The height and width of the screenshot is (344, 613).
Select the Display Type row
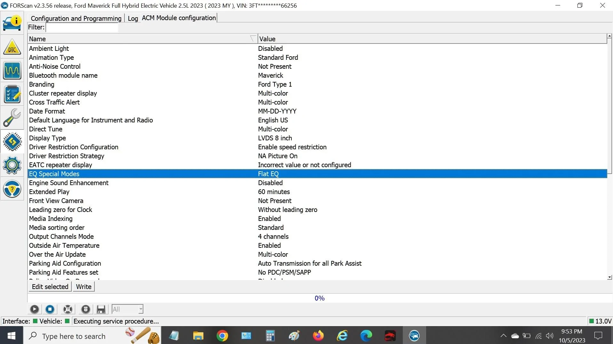(317, 138)
